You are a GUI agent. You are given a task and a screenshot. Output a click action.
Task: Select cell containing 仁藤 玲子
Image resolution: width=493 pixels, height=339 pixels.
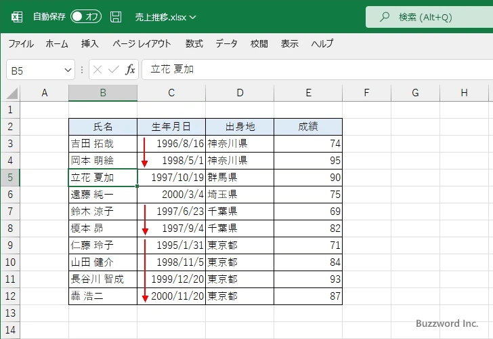(x=103, y=245)
